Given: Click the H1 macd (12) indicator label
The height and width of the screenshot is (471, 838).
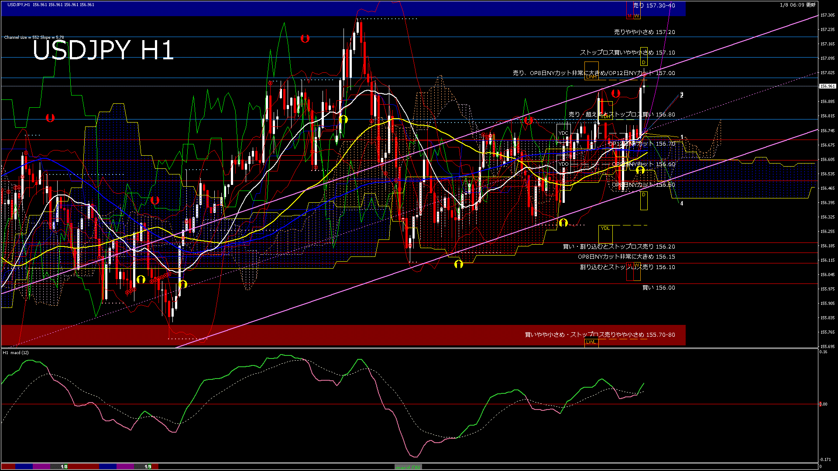Looking at the screenshot, I should 15,352.
